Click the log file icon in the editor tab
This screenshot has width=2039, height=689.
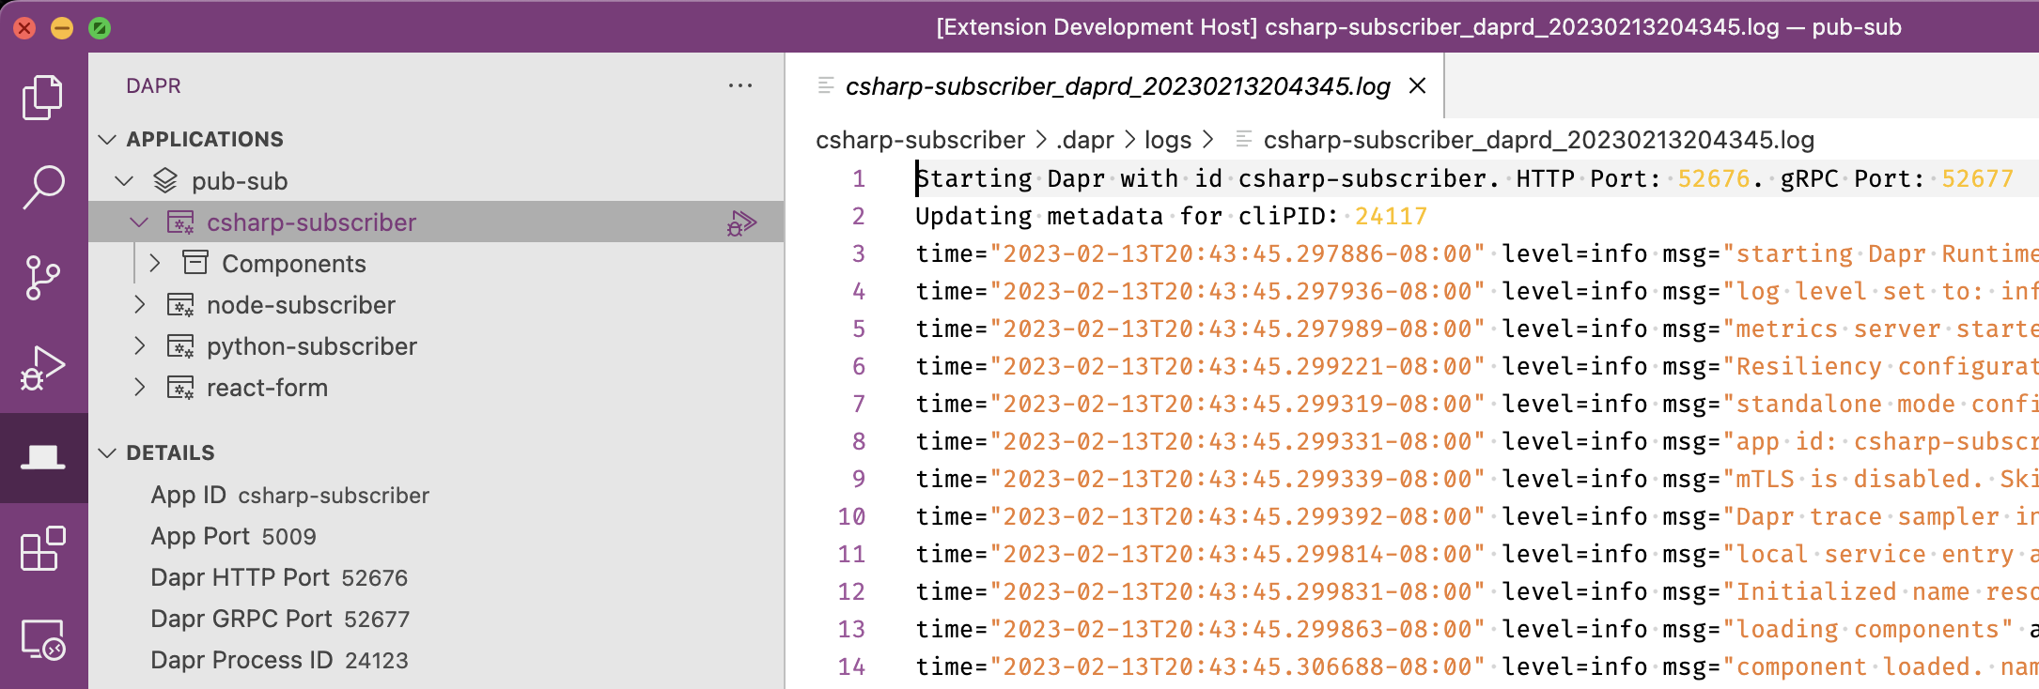pyautogui.click(x=826, y=85)
